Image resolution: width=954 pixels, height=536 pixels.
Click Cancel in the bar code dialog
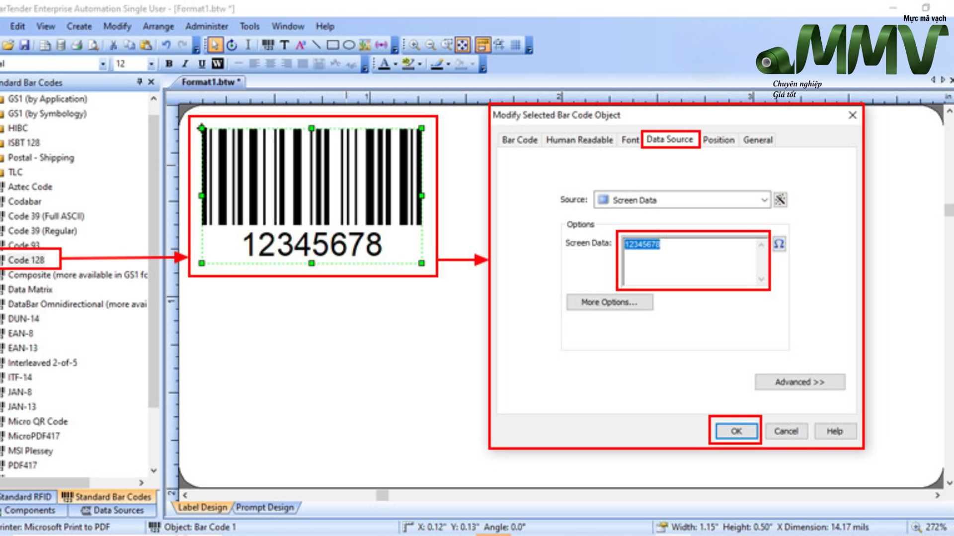786,431
